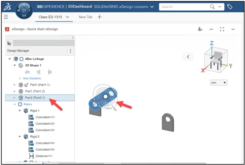Collapse the Rigid.1 mate group
245x165 pixels.
(20, 111)
